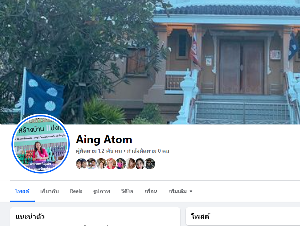
Task: Switch to the เกี่ยวกับ tab
Action: (49, 191)
